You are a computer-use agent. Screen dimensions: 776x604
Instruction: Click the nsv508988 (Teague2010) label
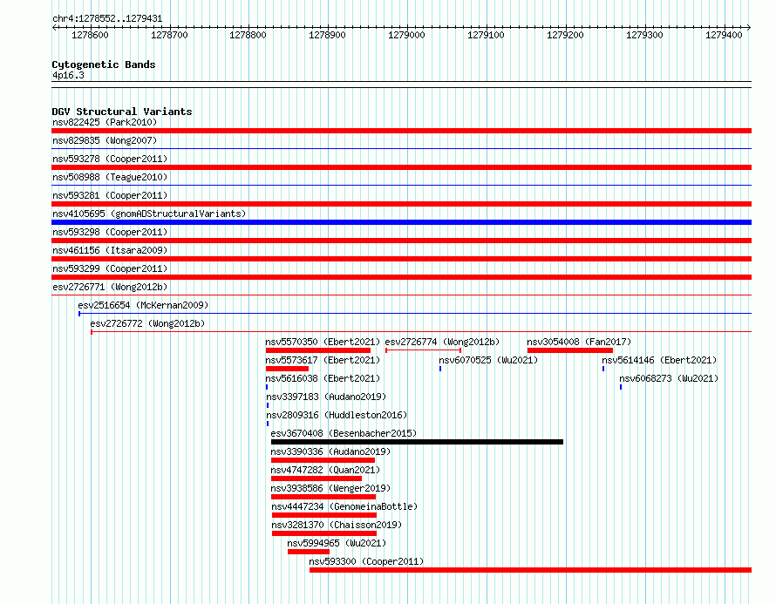tap(110, 177)
